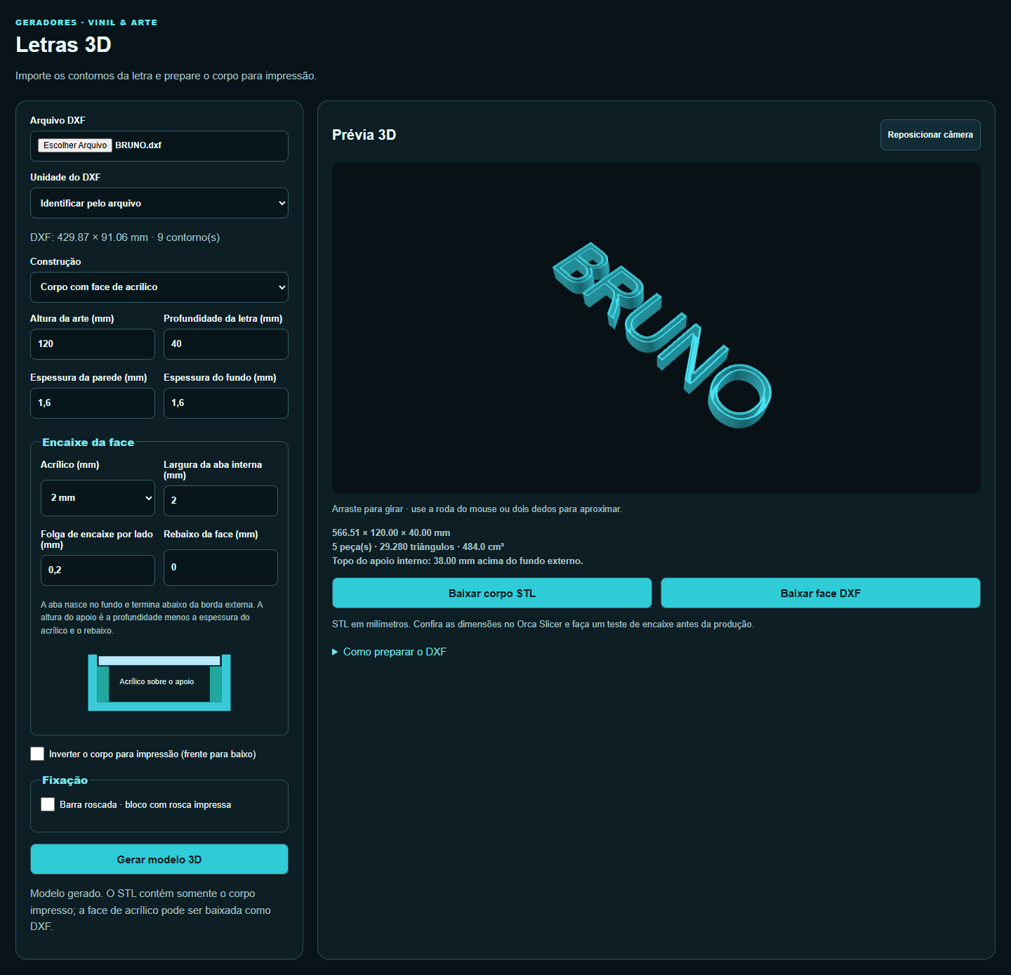Click the A aba nasce no fundo description
This screenshot has width=1011, height=975.
tap(152, 617)
